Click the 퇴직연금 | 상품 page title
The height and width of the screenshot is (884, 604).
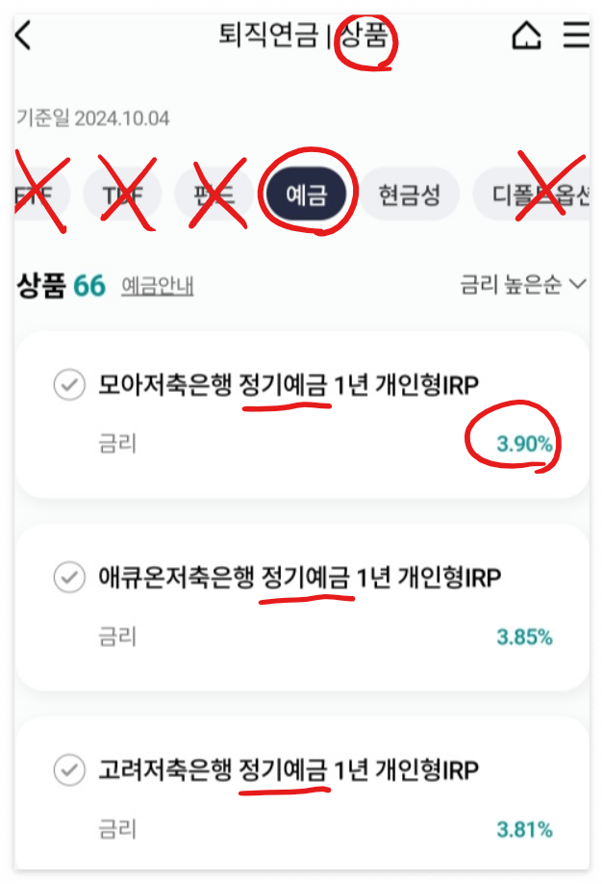tap(303, 36)
